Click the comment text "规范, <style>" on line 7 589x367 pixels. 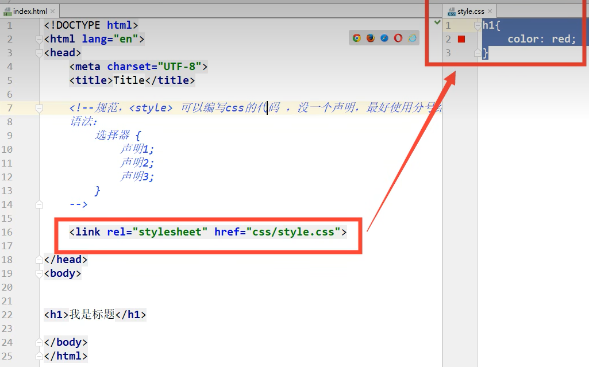(133, 108)
